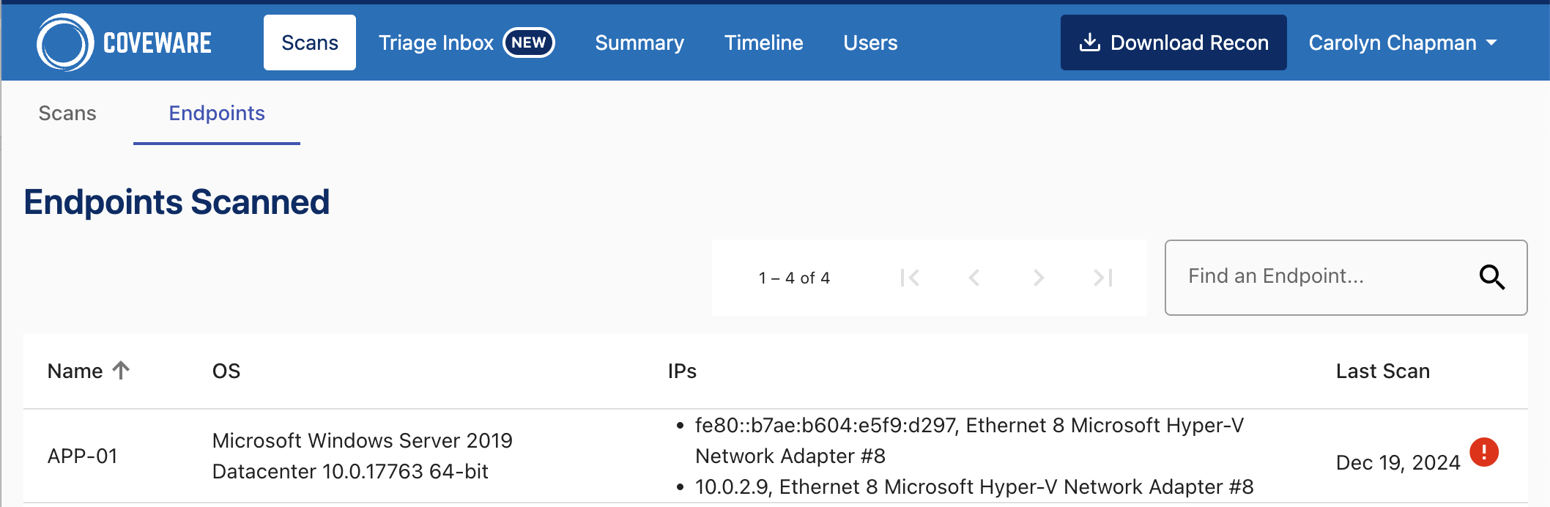Select the Endpoints sub-tab
Viewport: 1550px width, 507px height.
tap(216, 113)
